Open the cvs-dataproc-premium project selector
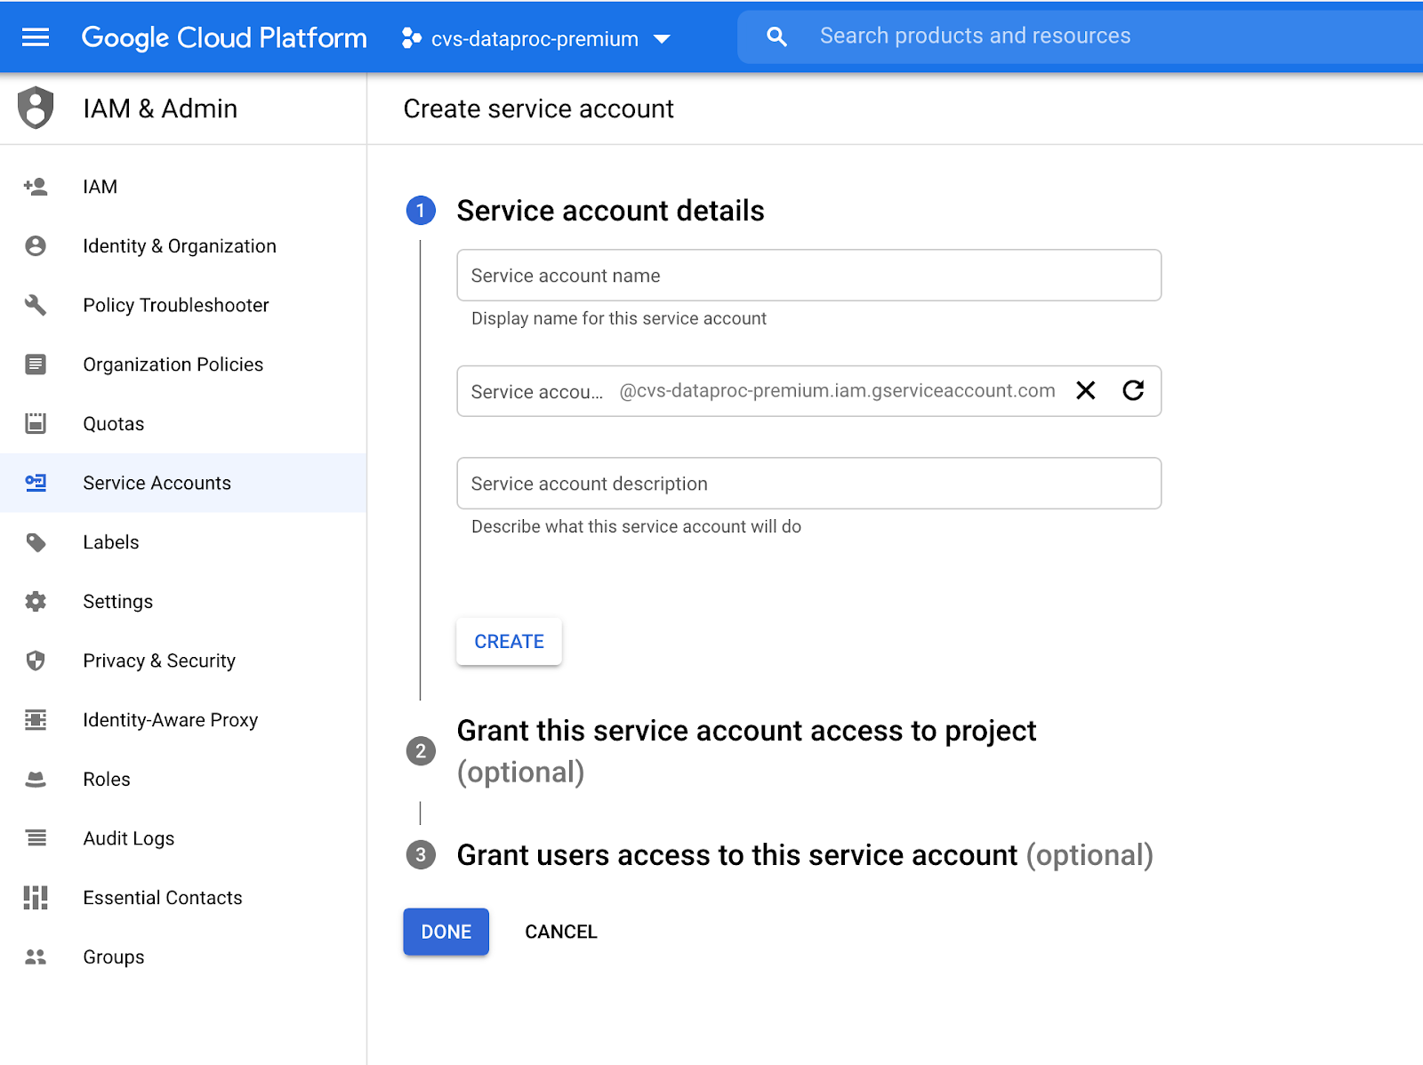Screen dimensions: 1423x1065 pyautogui.click(x=535, y=38)
